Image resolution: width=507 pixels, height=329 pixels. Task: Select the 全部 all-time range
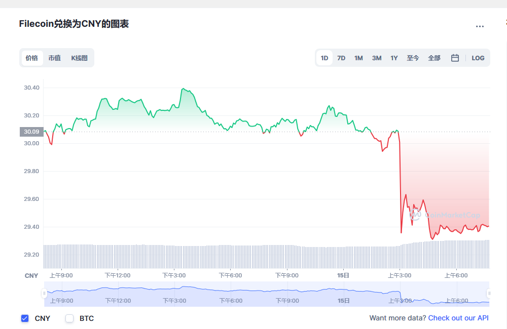pyautogui.click(x=434, y=58)
